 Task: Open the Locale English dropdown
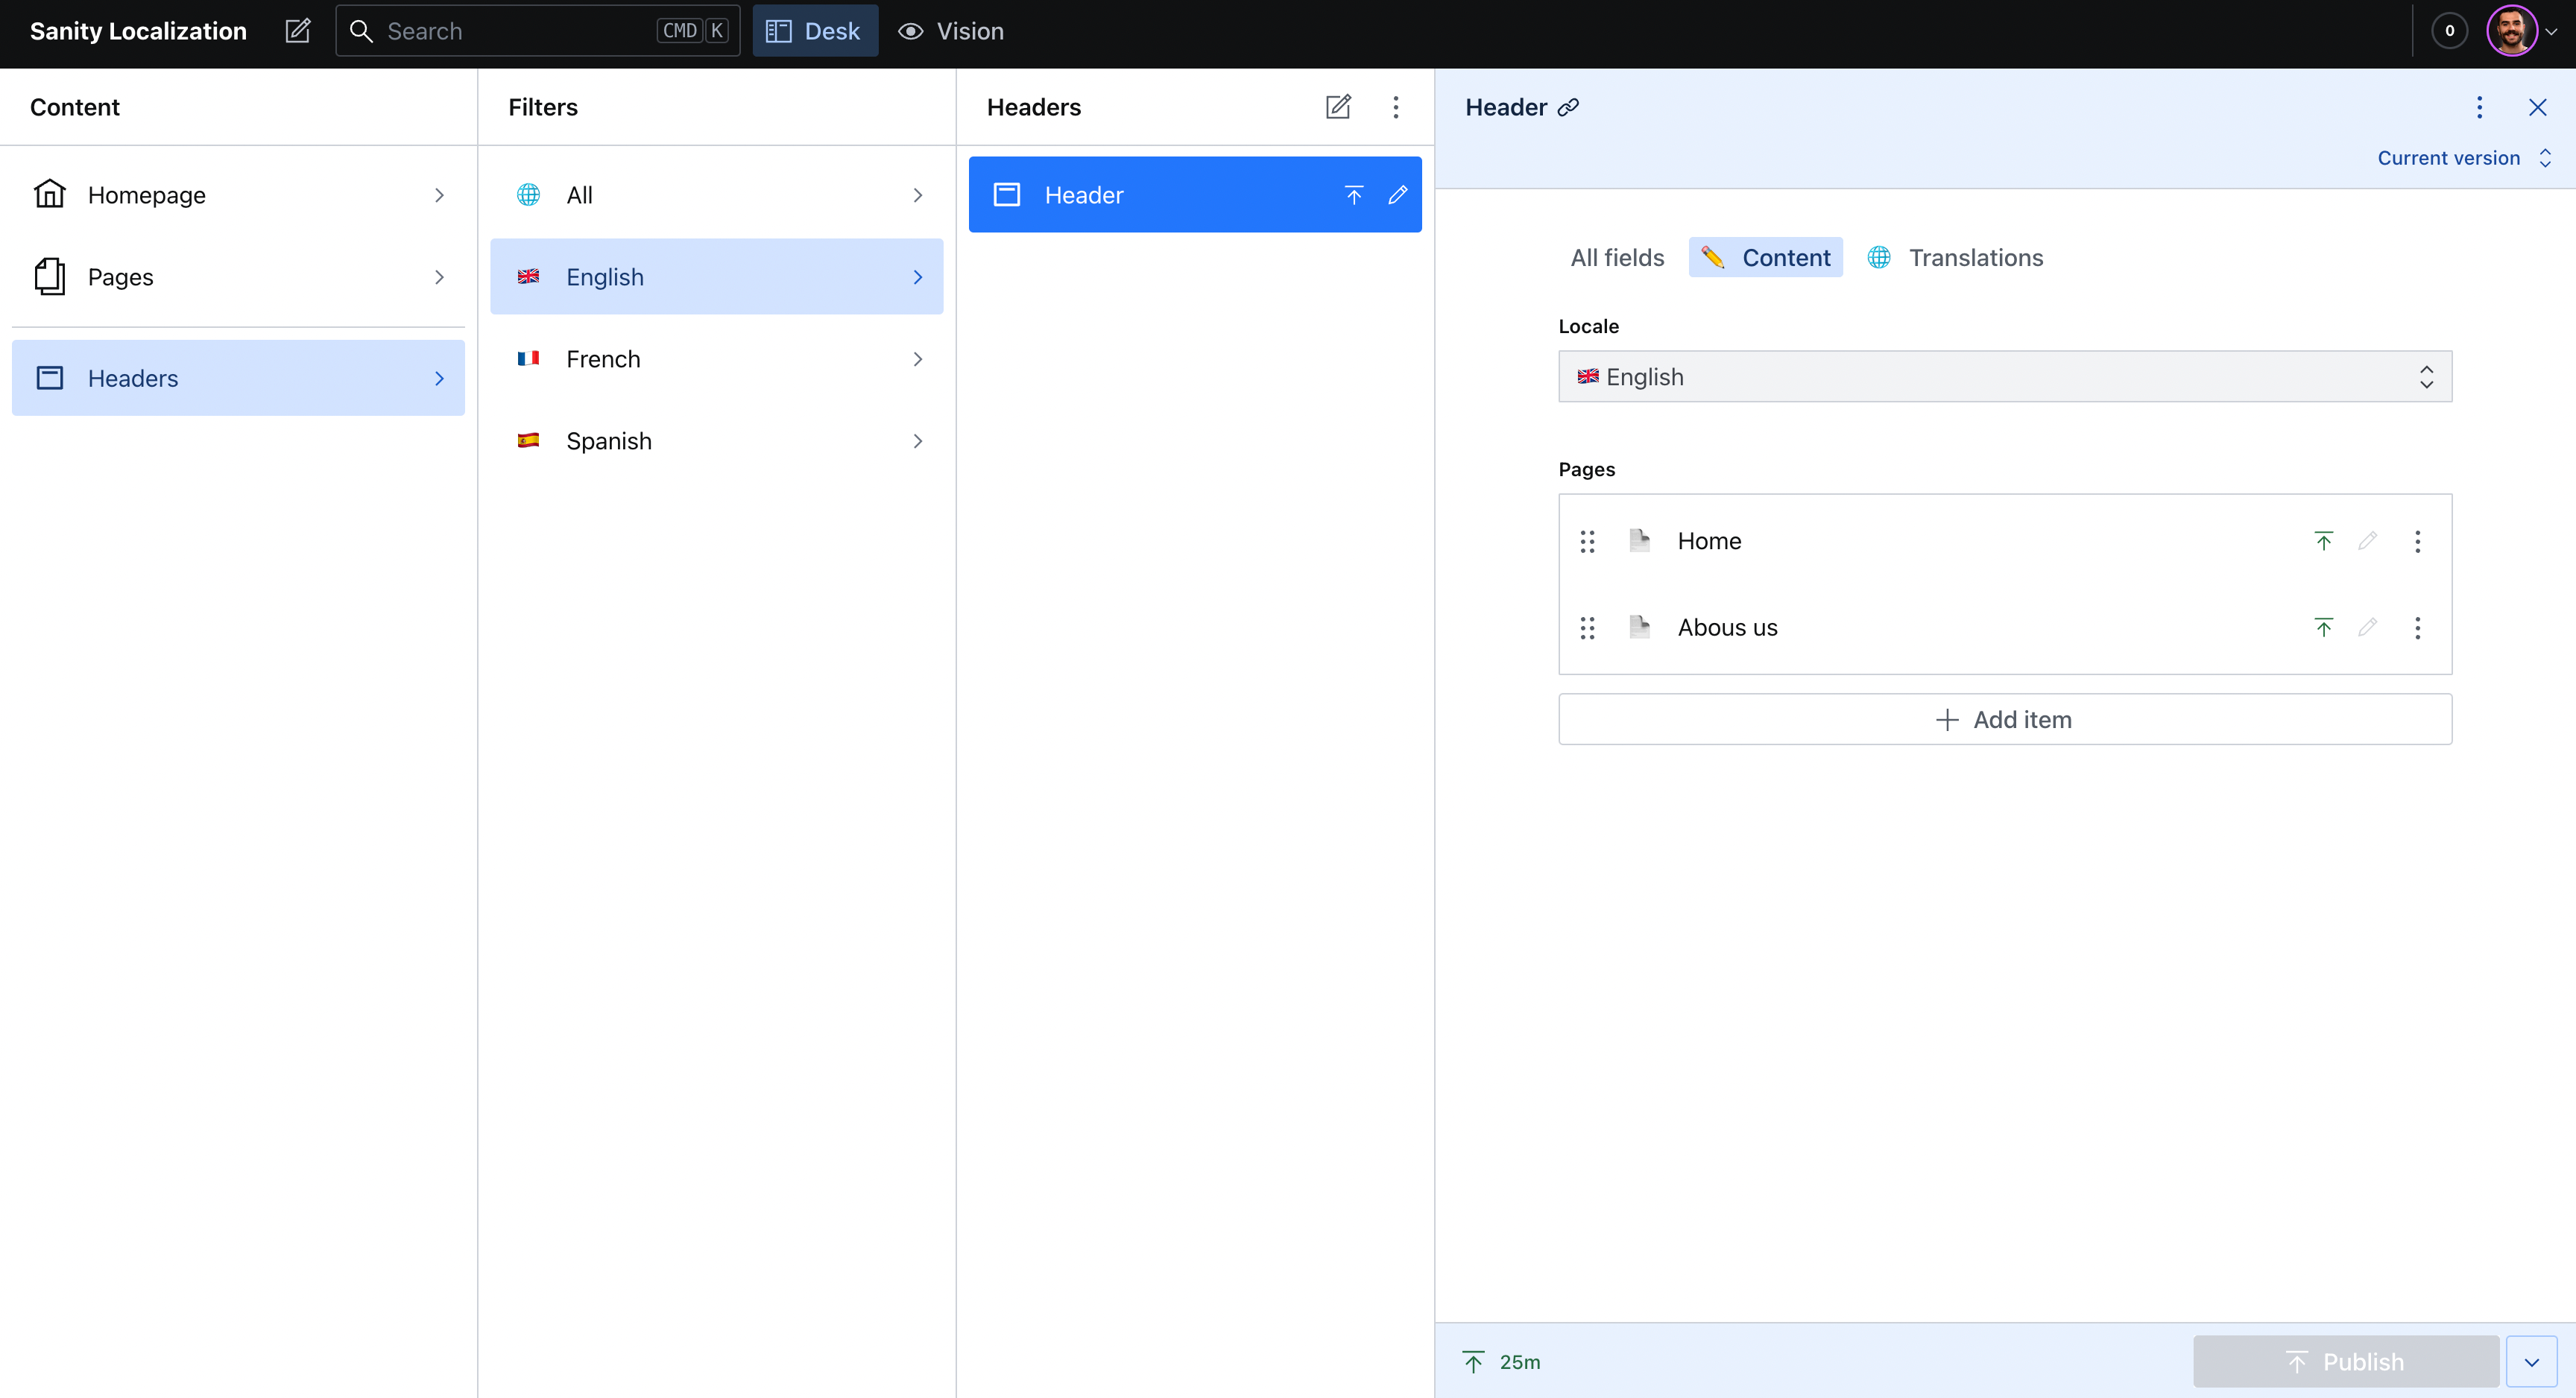tap(2004, 377)
